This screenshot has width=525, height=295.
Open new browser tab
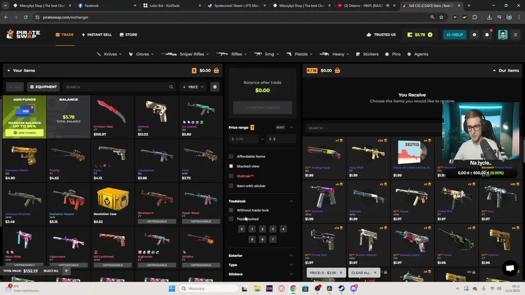coord(469,6)
